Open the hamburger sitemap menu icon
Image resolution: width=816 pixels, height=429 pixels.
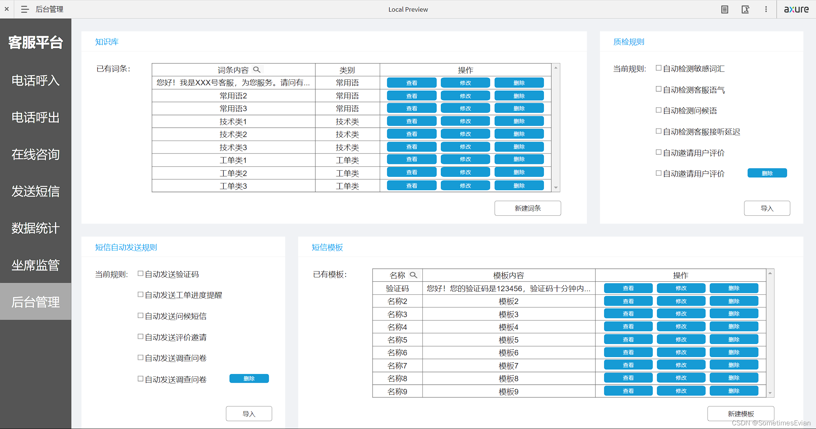24,9
